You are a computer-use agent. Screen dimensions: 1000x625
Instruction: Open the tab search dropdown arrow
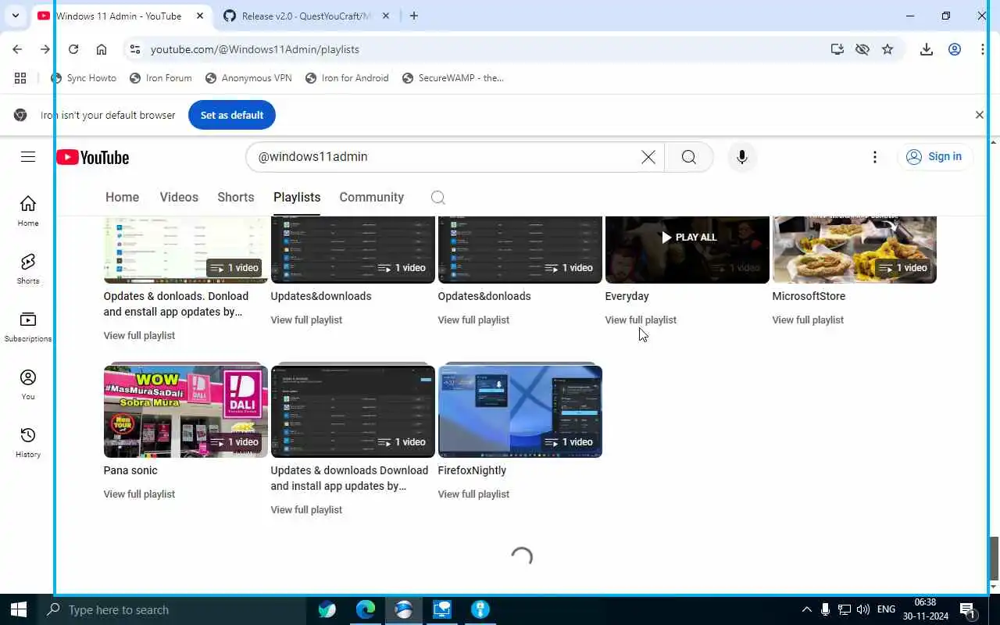click(x=15, y=16)
